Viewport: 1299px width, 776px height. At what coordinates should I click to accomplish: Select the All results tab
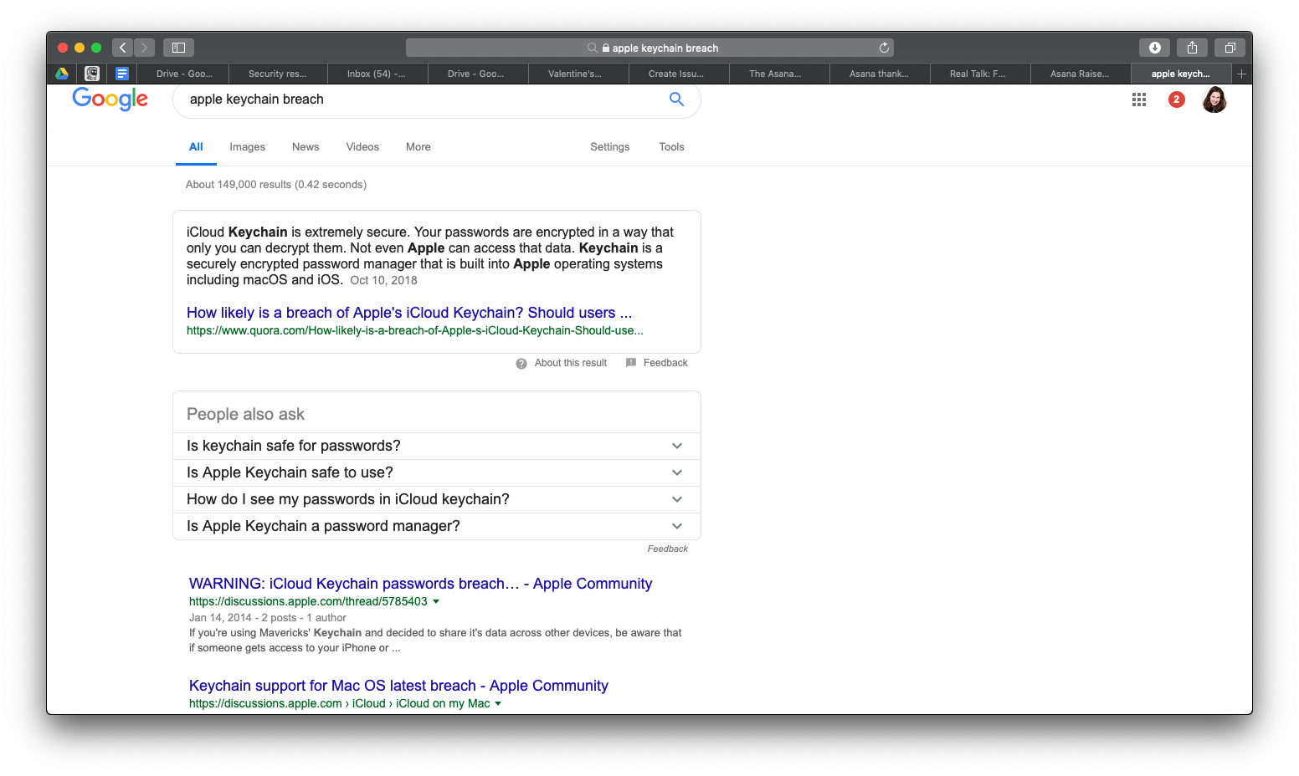[x=196, y=146]
